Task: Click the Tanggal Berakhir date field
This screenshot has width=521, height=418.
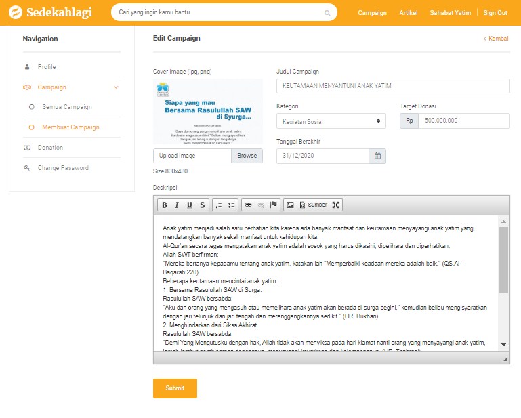Action: pos(322,156)
